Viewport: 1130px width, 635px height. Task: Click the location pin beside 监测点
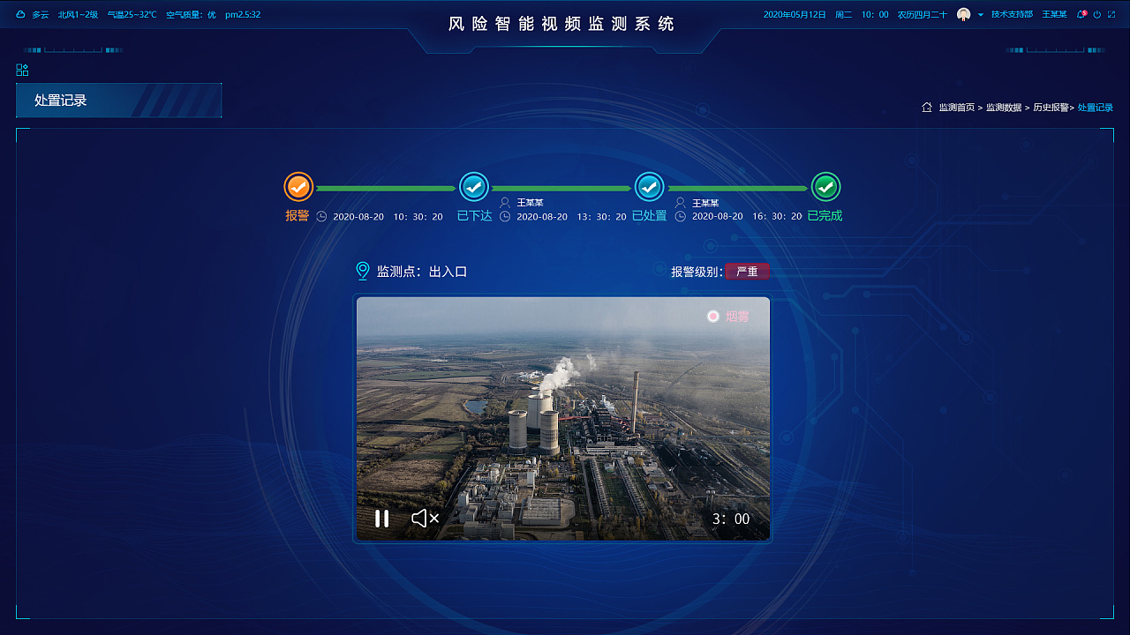pos(362,271)
